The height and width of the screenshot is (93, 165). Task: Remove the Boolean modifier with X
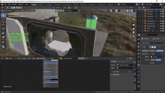pos(160,47)
